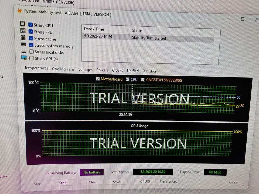Open Preferences dialog
This screenshot has width=259, height=194.
pos(168,181)
